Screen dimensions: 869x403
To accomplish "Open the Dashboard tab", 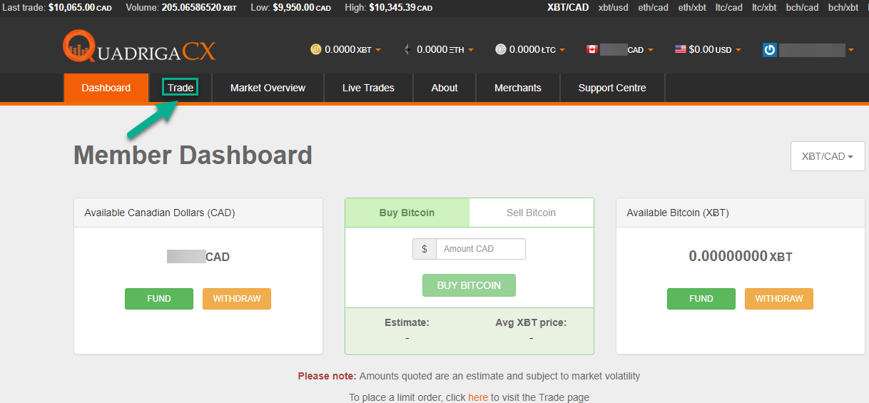I will coord(106,88).
